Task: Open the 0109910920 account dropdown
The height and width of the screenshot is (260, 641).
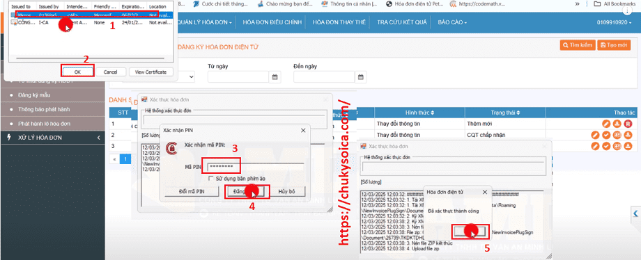Action: (615, 22)
